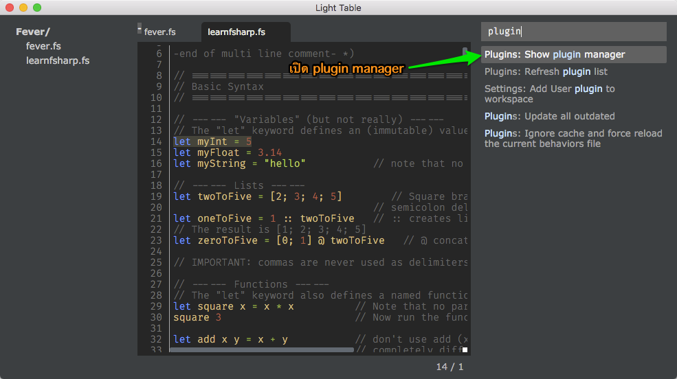Click line number 19 in the gutter
Image resolution: width=677 pixels, height=379 pixels.
click(x=156, y=196)
